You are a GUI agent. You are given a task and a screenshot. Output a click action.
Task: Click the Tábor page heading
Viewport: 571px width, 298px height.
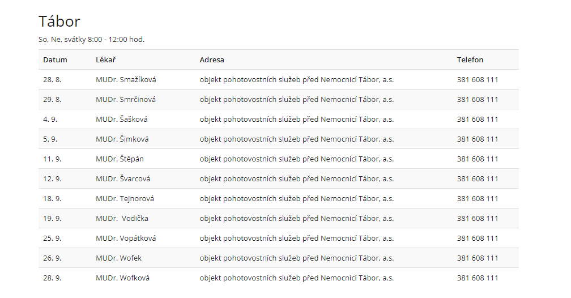coord(59,22)
